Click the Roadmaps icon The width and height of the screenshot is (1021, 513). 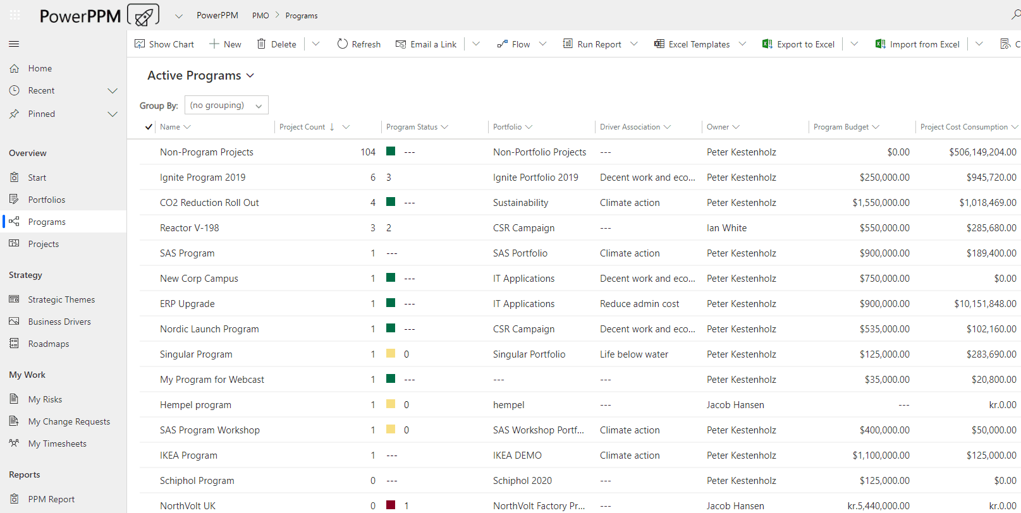point(15,344)
